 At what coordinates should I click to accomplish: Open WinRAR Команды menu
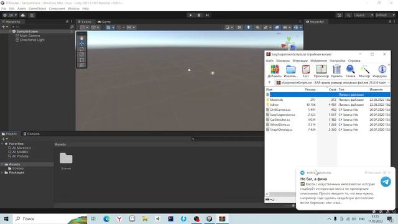click(x=283, y=61)
